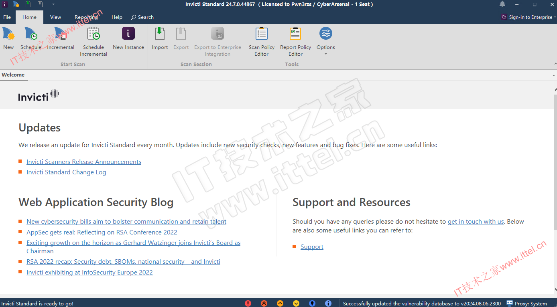Import a scan session
The width and height of the screenshot is (557, 307).
coord(160,39)
